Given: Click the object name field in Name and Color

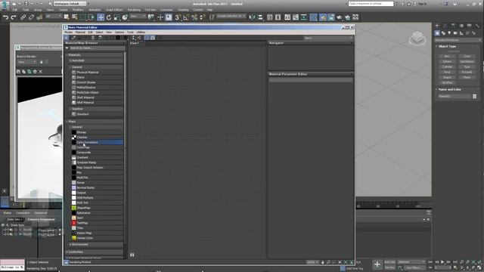Looking at the screenshot, I should click(x=455, y=97).
